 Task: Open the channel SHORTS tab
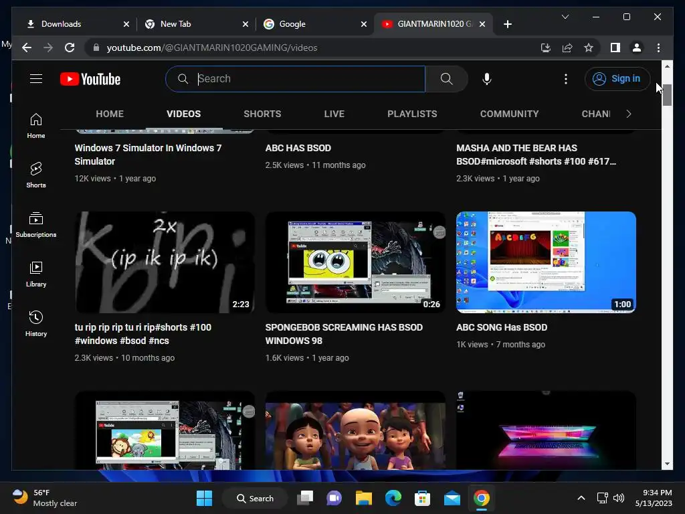coord(262,114)
